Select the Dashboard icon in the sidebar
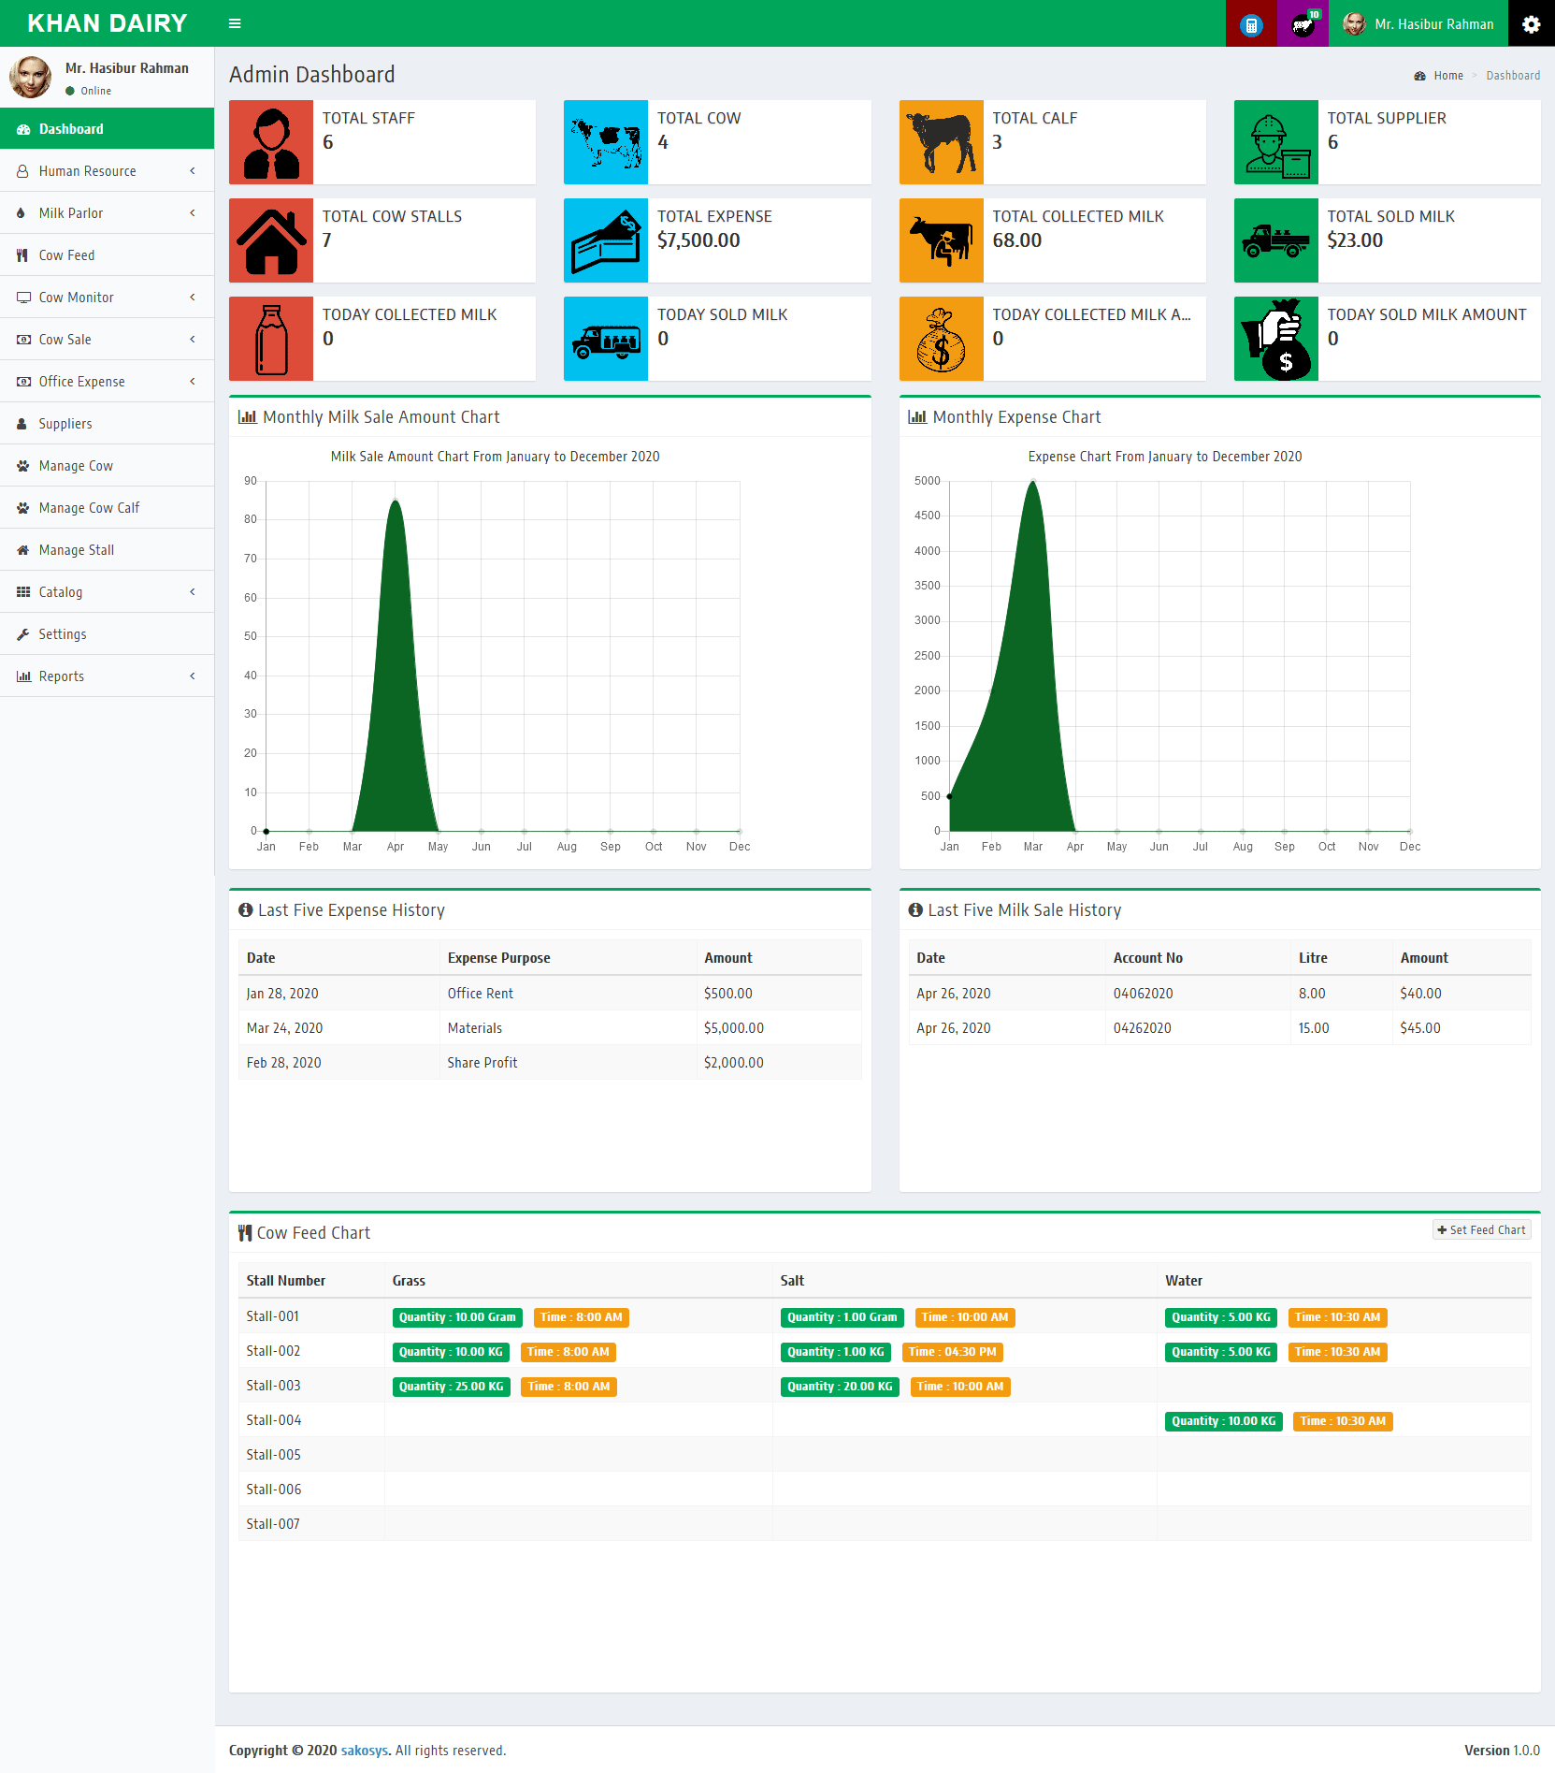Screen dimensions: 1555x1773 22,128
